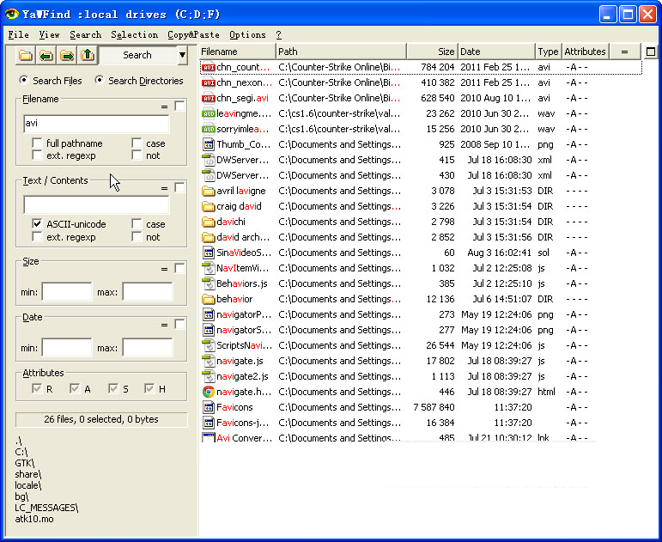Click the green right arrow folder icon
Viewport: 662px width, 542px height.
(x=67, y=56)
